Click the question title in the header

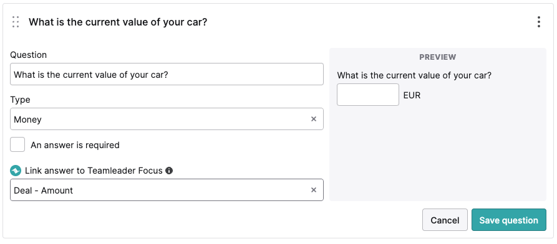tap(118, 22)
